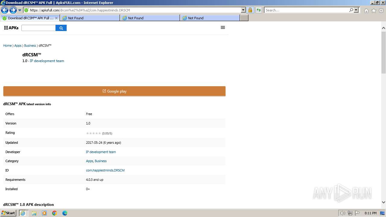Open a new tab button
This screenshot has height=217, width=386.
click(244, 18)
